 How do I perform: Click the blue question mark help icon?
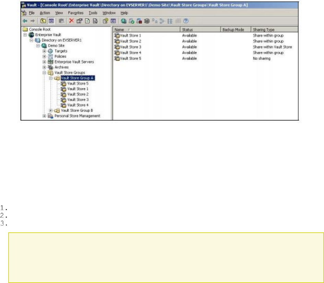(186, 21)
